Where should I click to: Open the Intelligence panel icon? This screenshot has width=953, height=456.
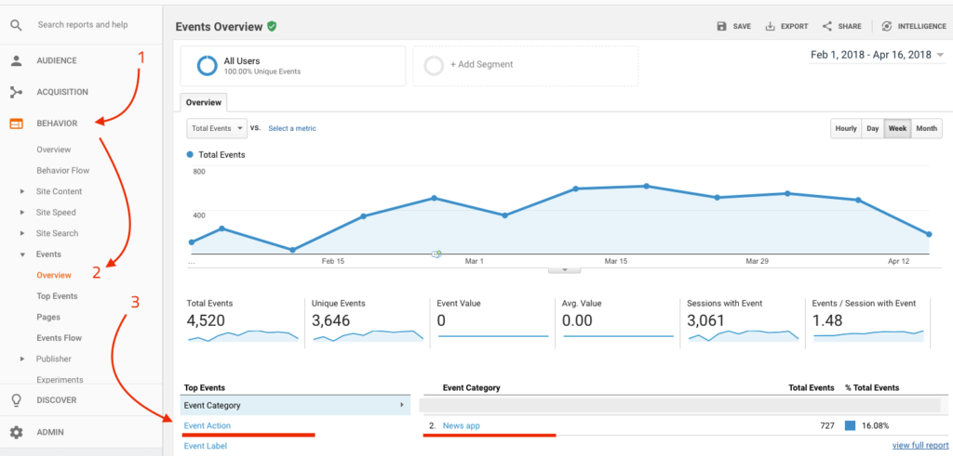[x=887, y=27]
